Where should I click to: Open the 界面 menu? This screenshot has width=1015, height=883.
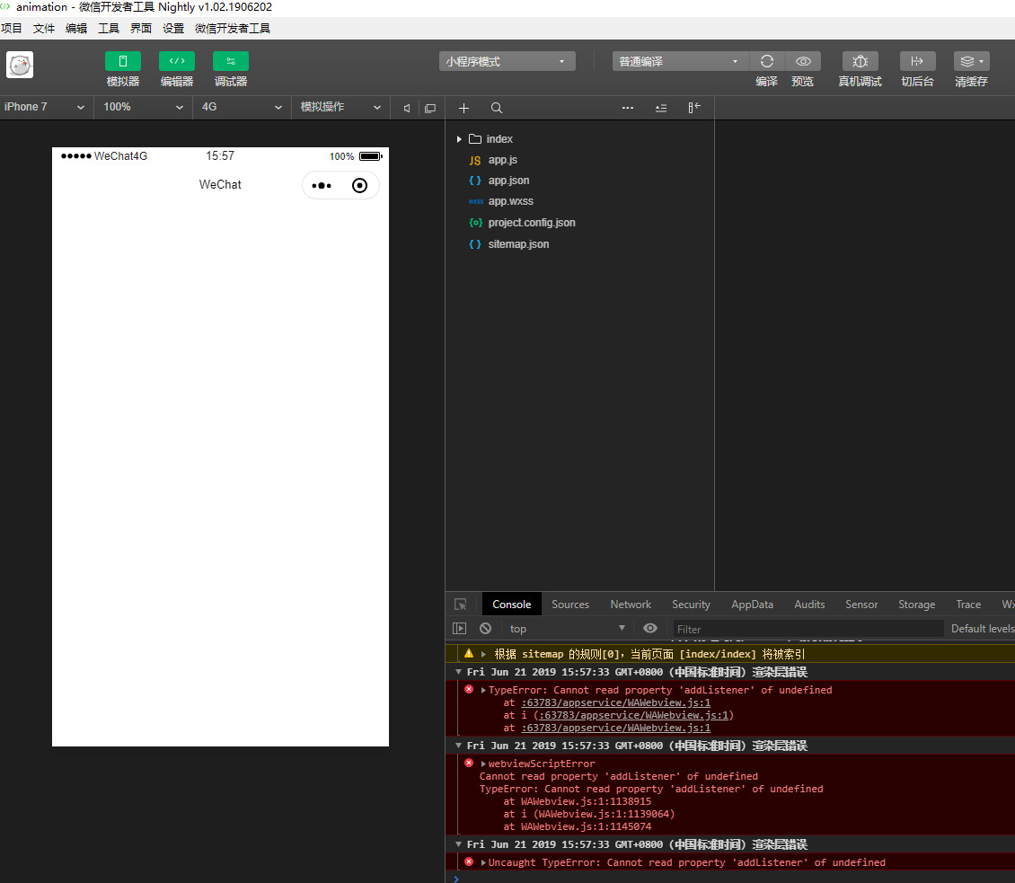tap(140, 29)
